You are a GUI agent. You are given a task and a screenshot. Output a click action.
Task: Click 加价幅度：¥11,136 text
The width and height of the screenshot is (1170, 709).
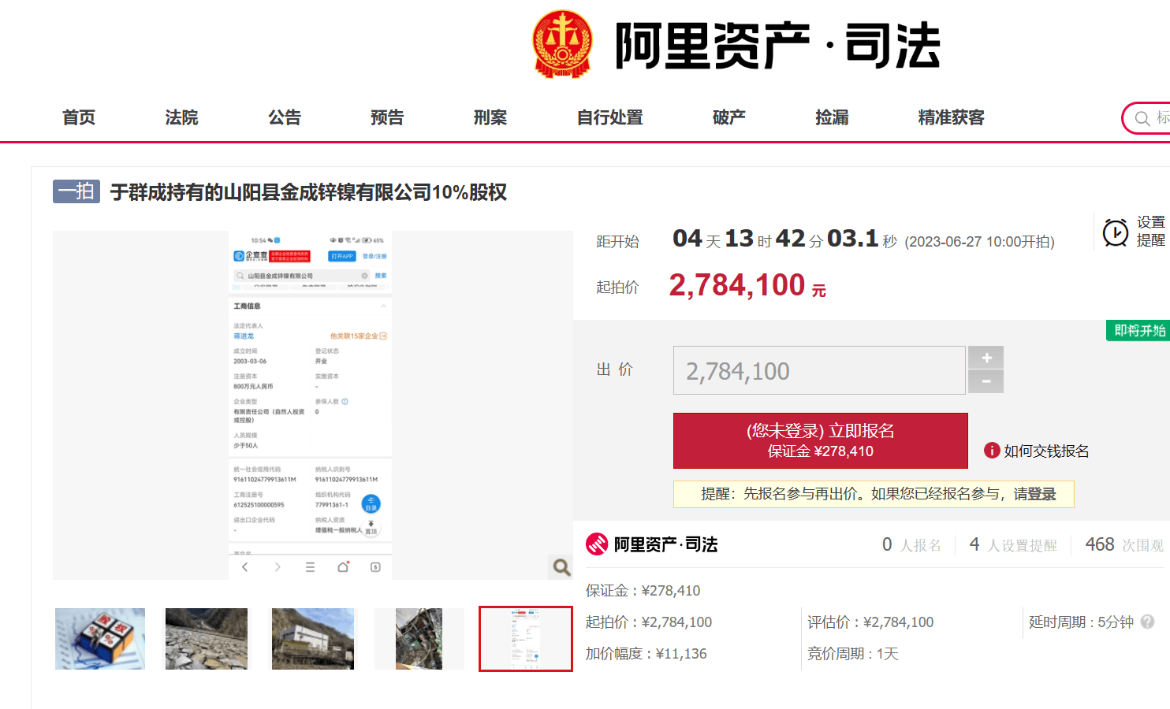tap(646, 654)
